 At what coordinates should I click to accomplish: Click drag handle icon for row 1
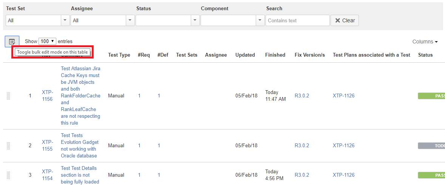pos(8,96)
